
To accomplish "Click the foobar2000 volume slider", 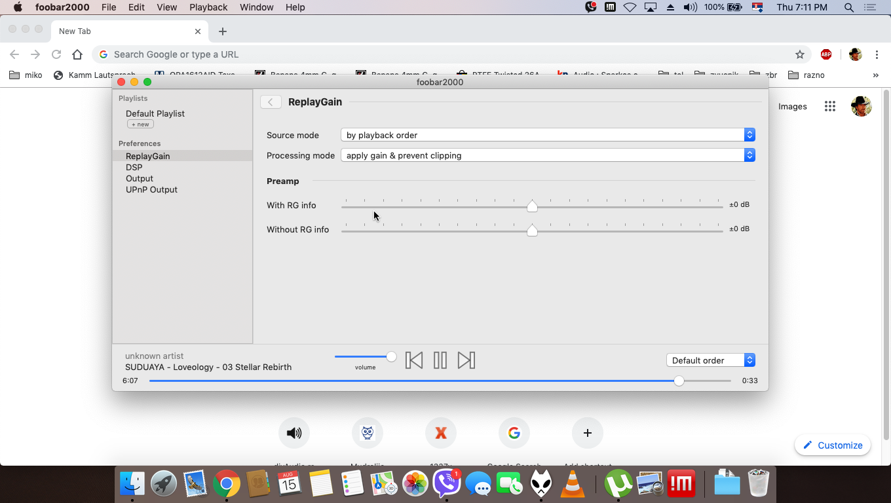I will (366, 357).
